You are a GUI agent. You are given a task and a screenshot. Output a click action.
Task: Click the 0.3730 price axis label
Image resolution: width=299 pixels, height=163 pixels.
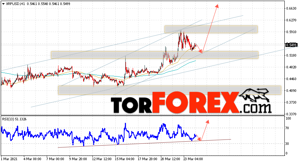292,102
